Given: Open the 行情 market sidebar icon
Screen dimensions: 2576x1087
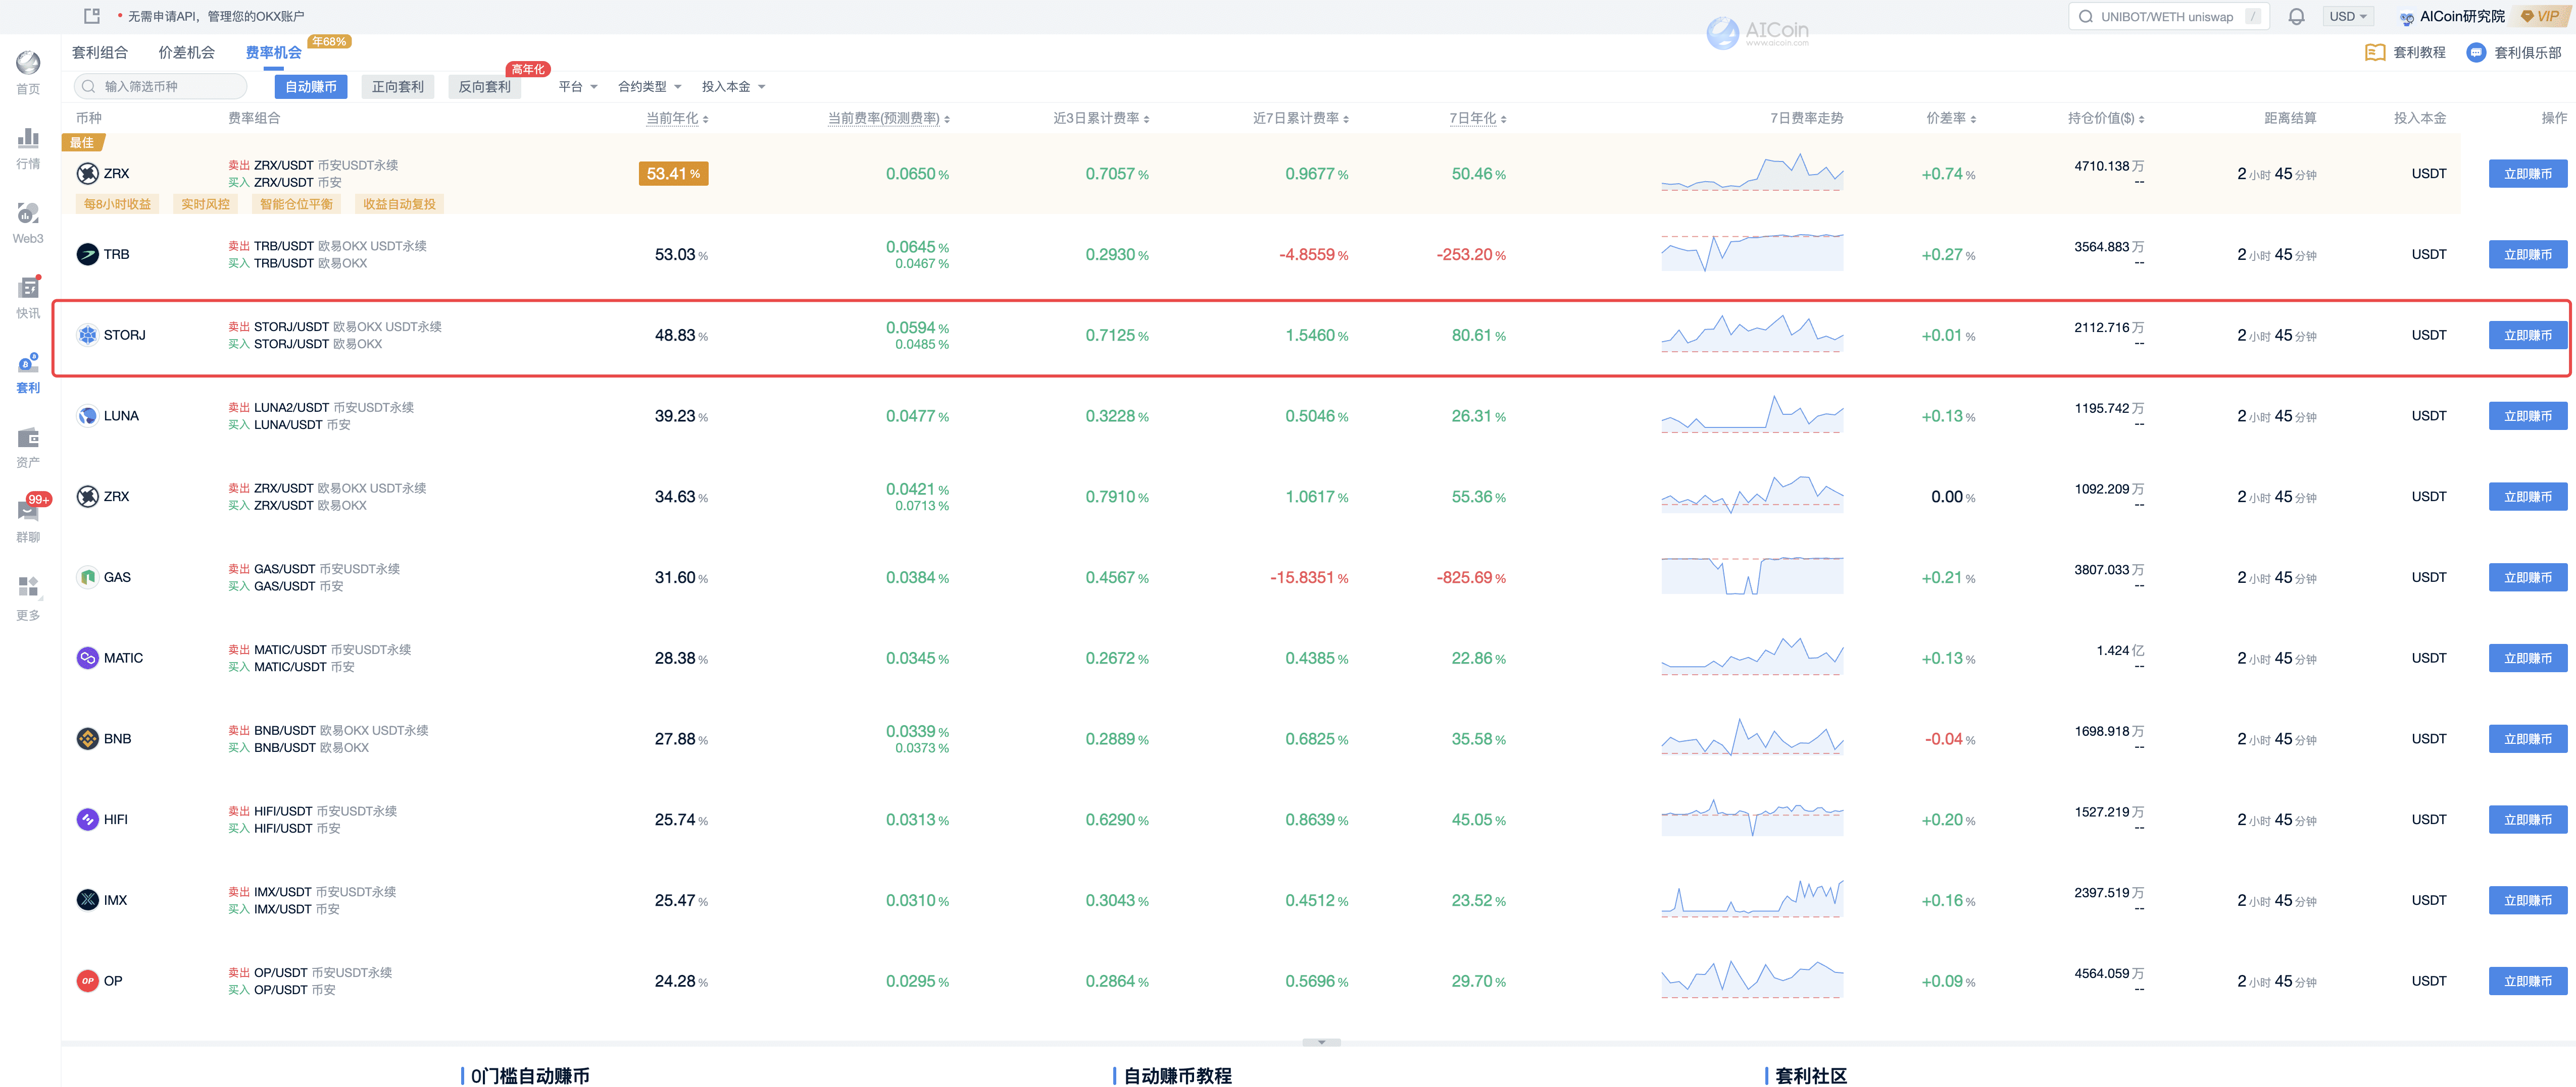Looking at the screenshot, I should (x=28, y=138).
